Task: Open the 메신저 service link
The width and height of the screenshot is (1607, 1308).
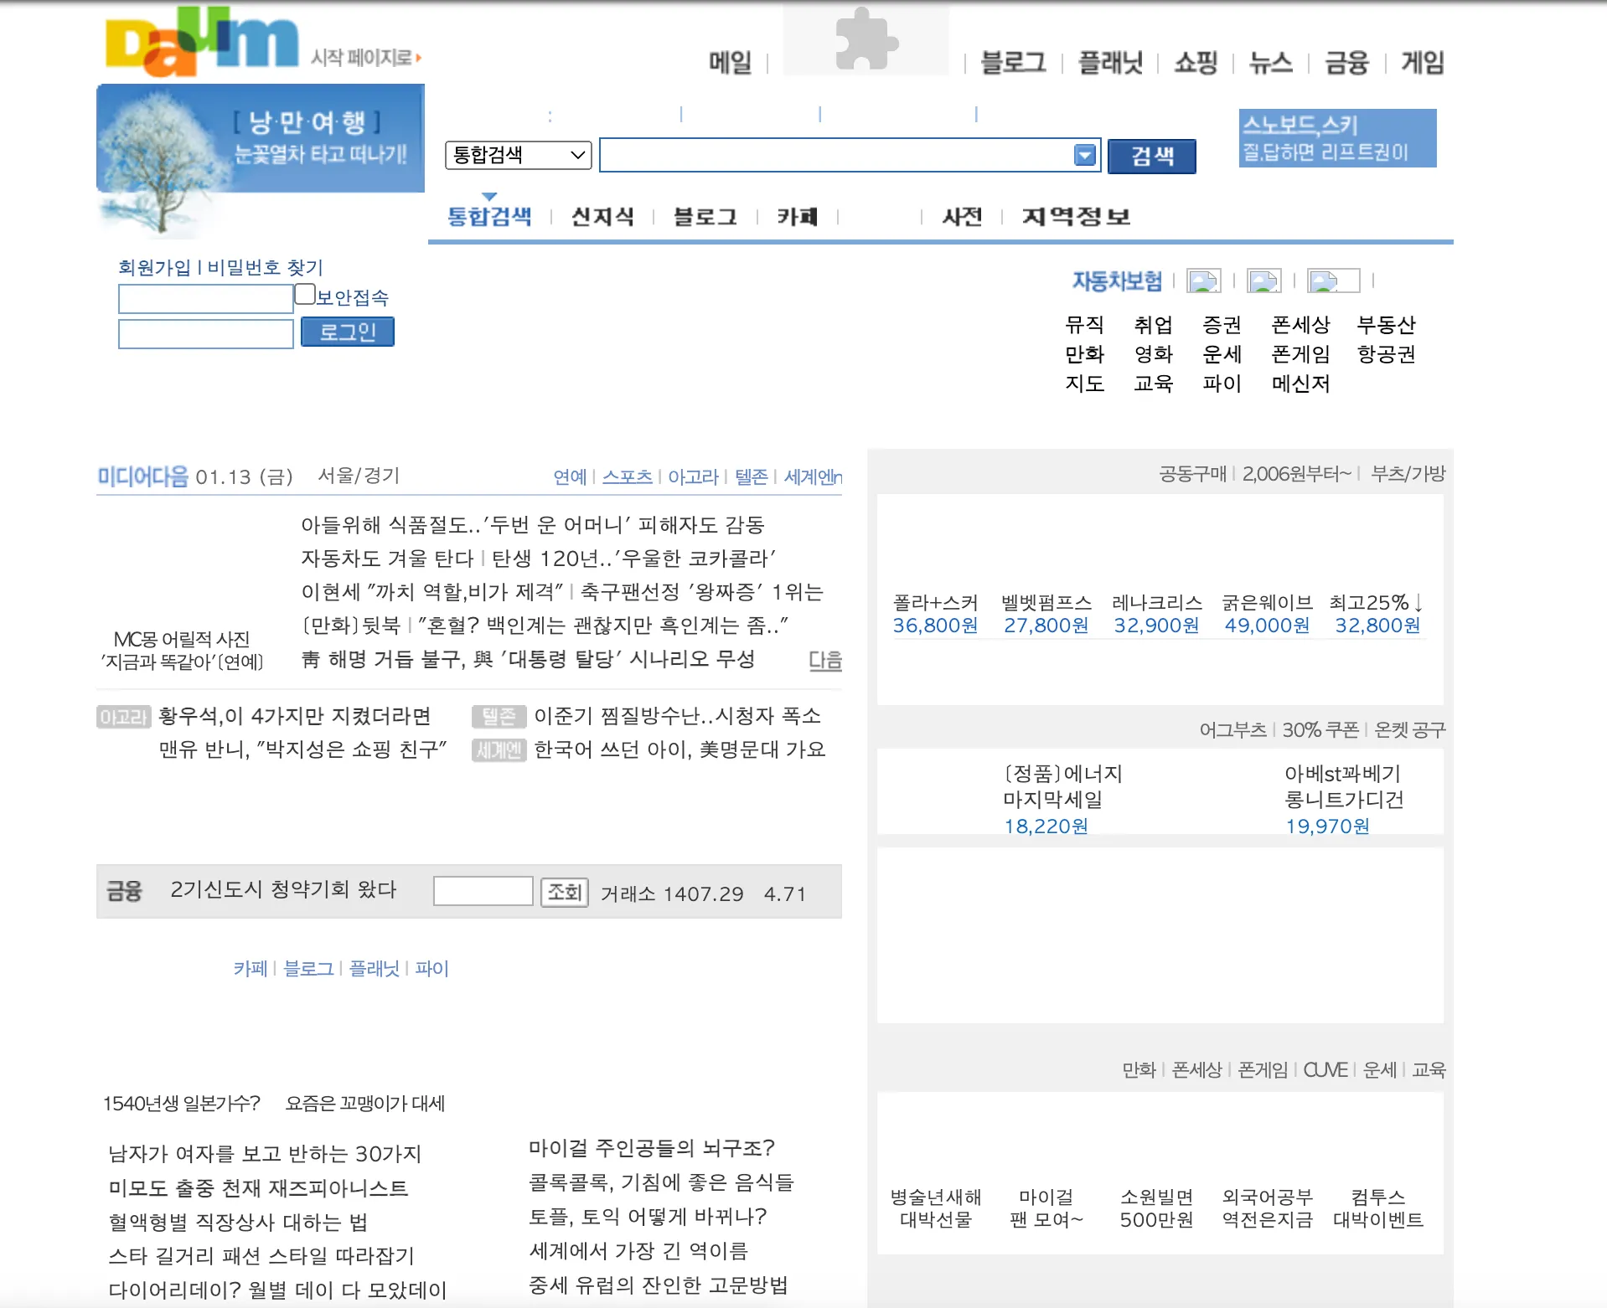Action: click(x=1301, y=384)
